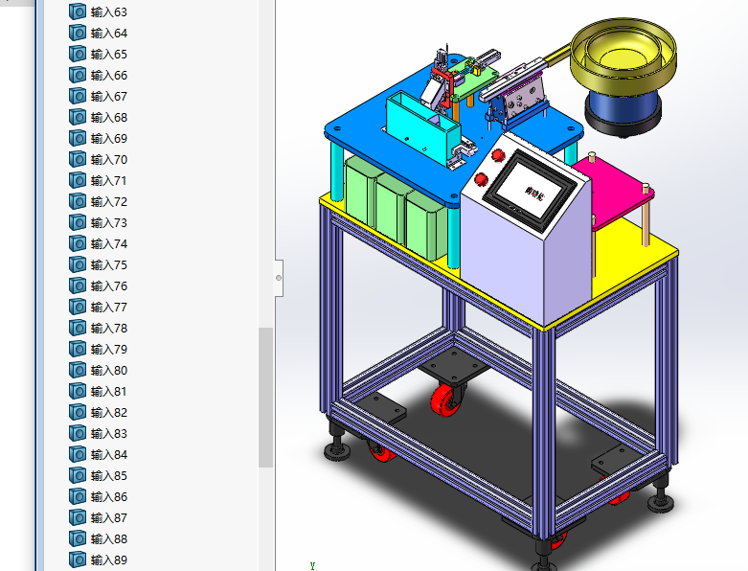
Task: Select the 输入84 feature label
Action: click(x=109, y=455)
